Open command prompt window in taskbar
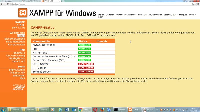The image size is (200, 112). 120,110
